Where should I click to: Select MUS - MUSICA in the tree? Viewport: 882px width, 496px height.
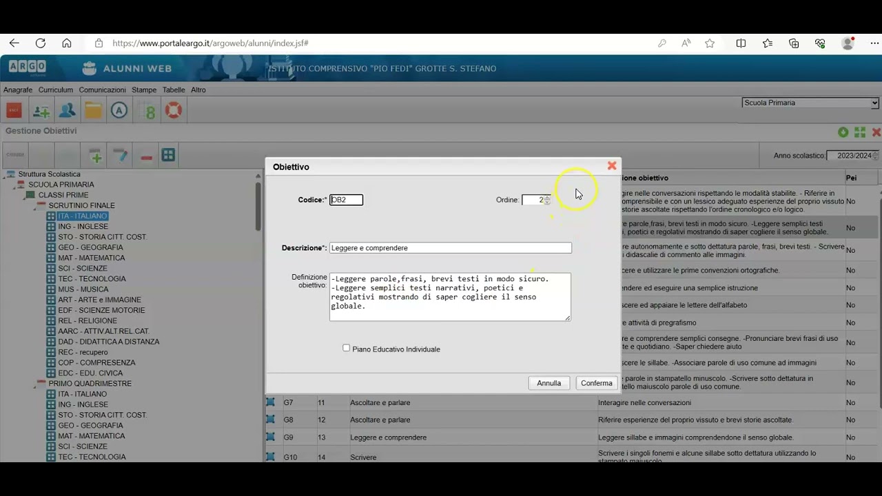83,289
